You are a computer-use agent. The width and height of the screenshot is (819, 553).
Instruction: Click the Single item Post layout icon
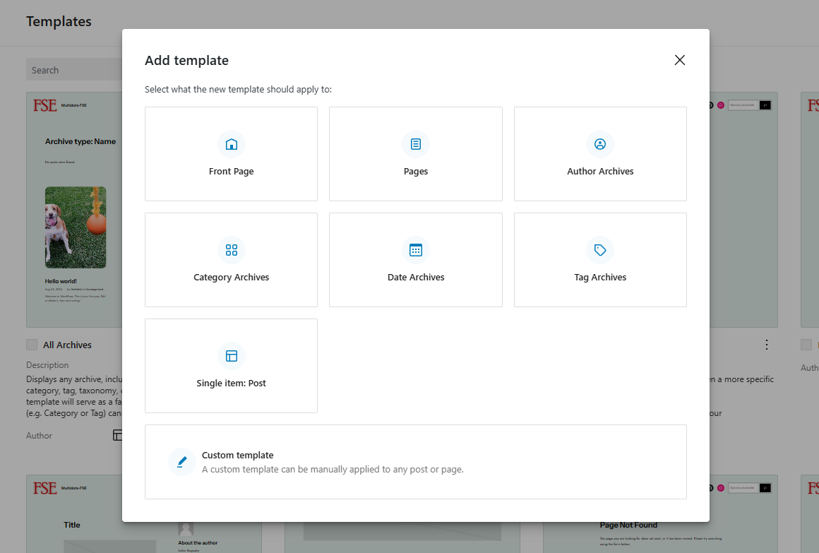tap(231, 356)
